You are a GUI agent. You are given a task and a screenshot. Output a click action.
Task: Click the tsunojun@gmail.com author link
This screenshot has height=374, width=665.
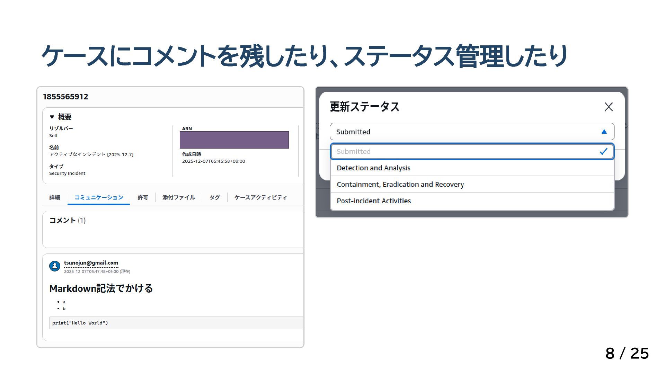91,263
